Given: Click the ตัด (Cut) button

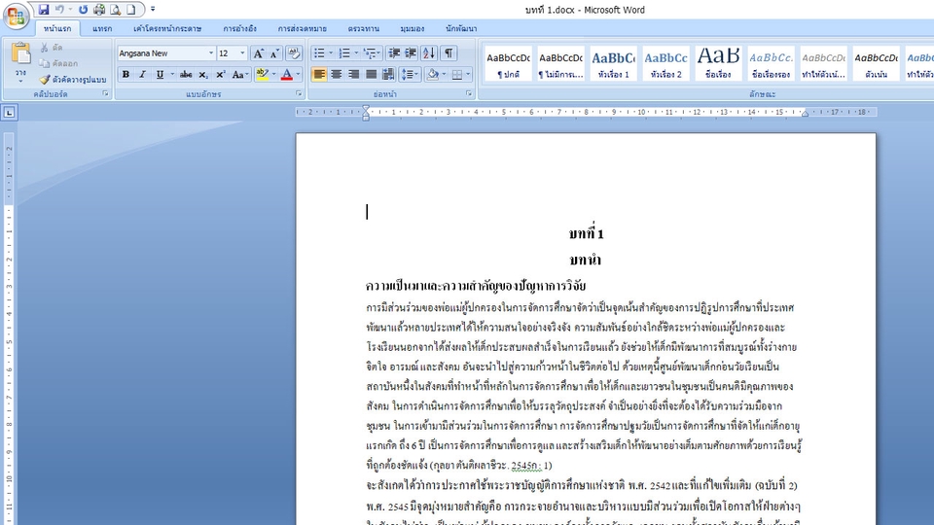Looking at the screenshot, I should tap(52, 48).
